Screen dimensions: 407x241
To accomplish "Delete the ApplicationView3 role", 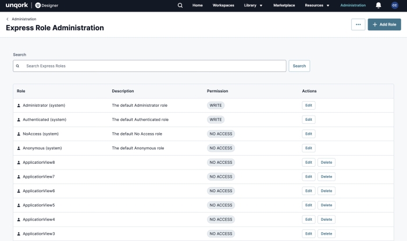I will pyautogui.click(x=327, y=233).
